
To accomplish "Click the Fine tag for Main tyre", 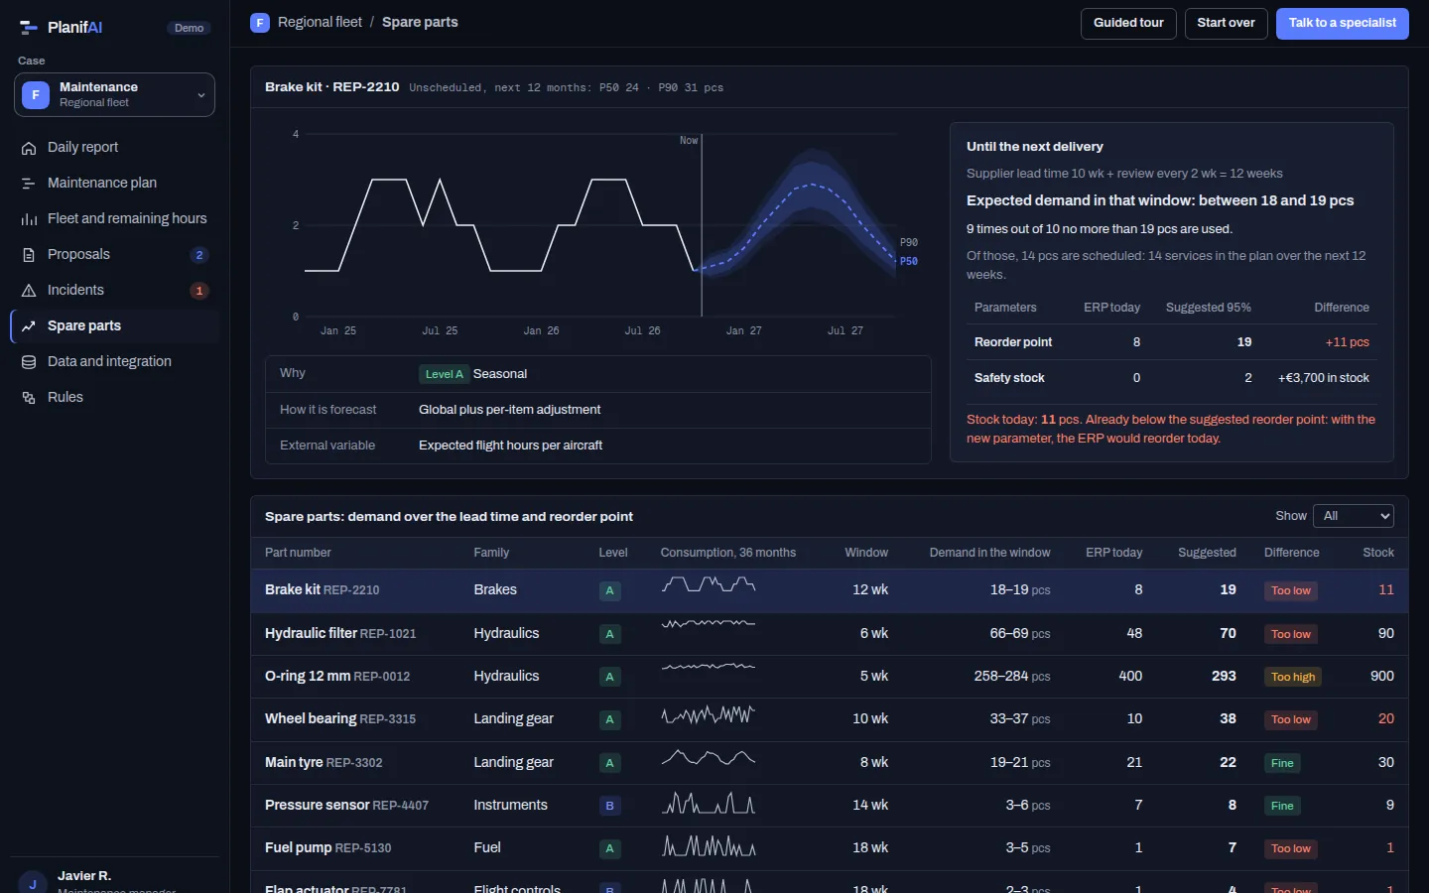I will click(x=1282, y=763).
